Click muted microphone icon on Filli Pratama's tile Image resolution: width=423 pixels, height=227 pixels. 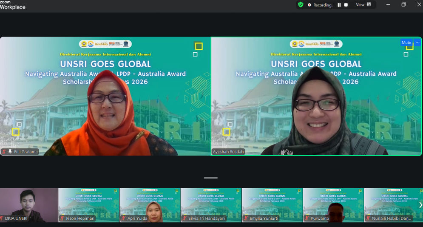coord(4,151)
